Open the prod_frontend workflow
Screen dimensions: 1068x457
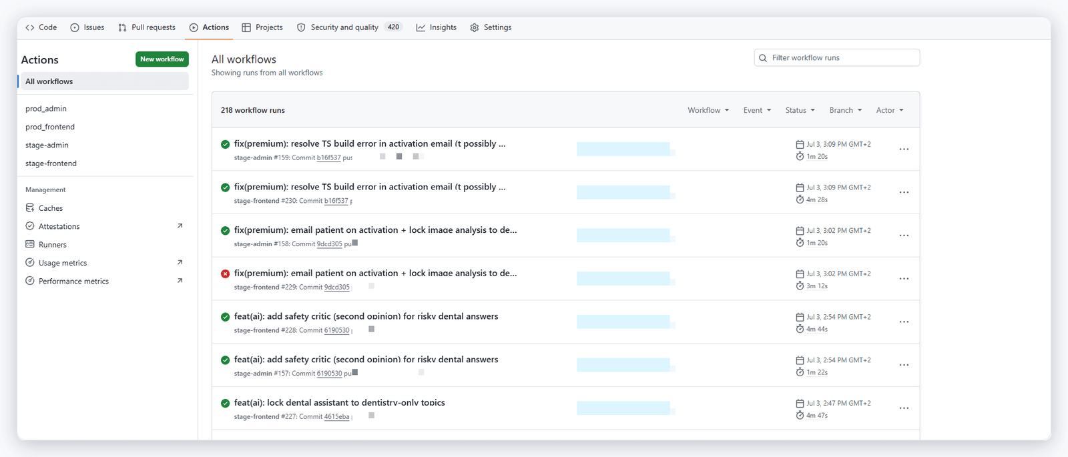[x=50, y=127]
